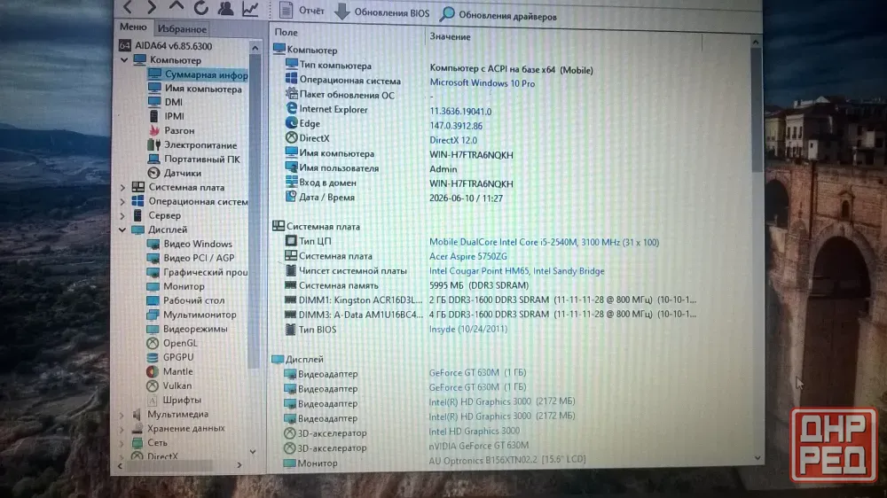Viewport: 887px width, 498px height.
Task: Open the Intel Core i5-2540M CPU link
Action: pyautogui.click(x=544, y=242)
